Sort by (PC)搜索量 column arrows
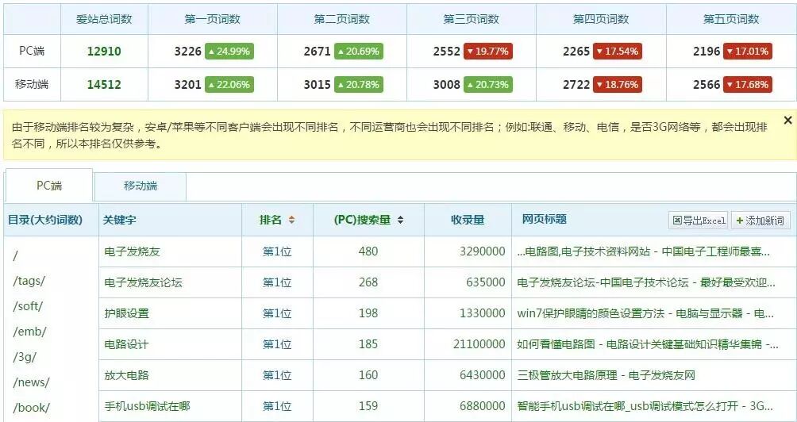This screenshot has height=422, width=797. click(401, 220)
